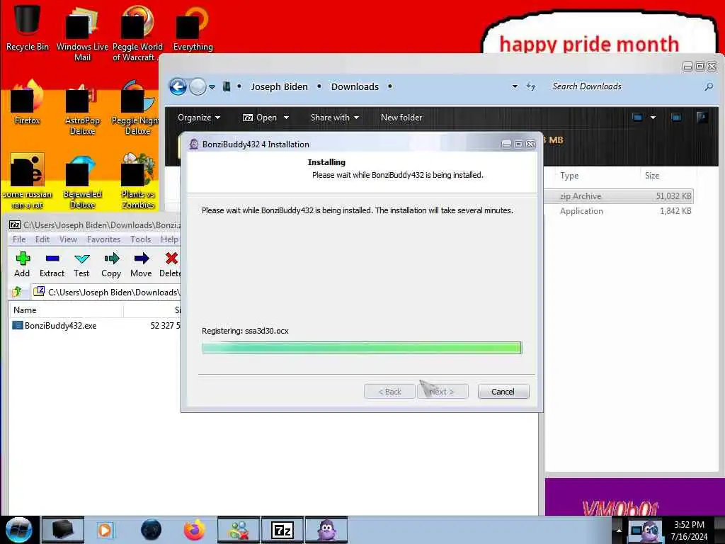Sort by the Name column in 7-Zip

coord(66,310)
